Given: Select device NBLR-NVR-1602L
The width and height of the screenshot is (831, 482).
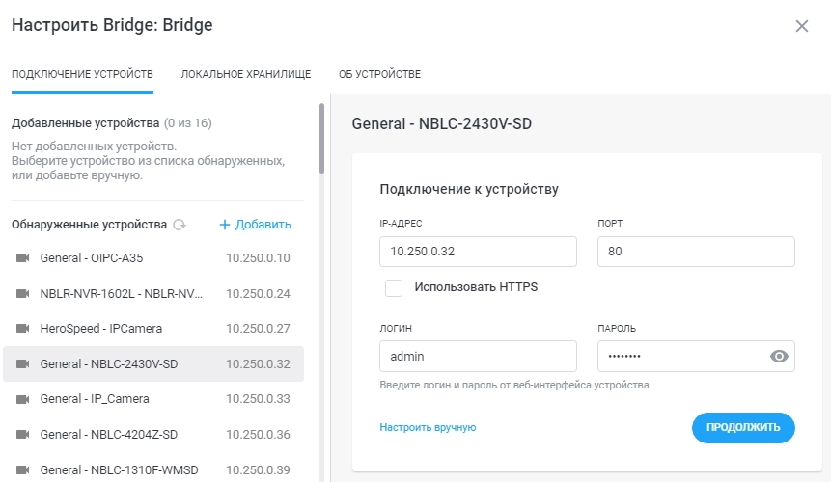Looking at the screenshot, I should click(153, 293).
